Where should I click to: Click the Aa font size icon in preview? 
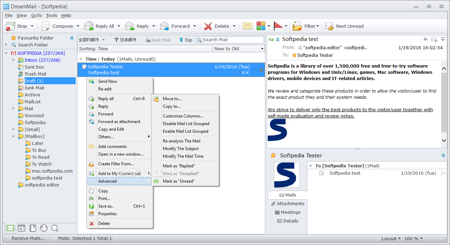271,40
